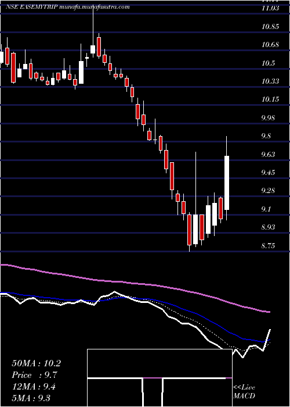The height and width of the screenshot is (407, 290).
Task: Click the 10.33 price axis label
Action: [270, 81]
